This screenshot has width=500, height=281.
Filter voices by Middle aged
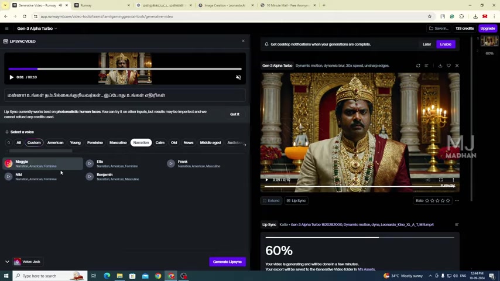(210, 143)
